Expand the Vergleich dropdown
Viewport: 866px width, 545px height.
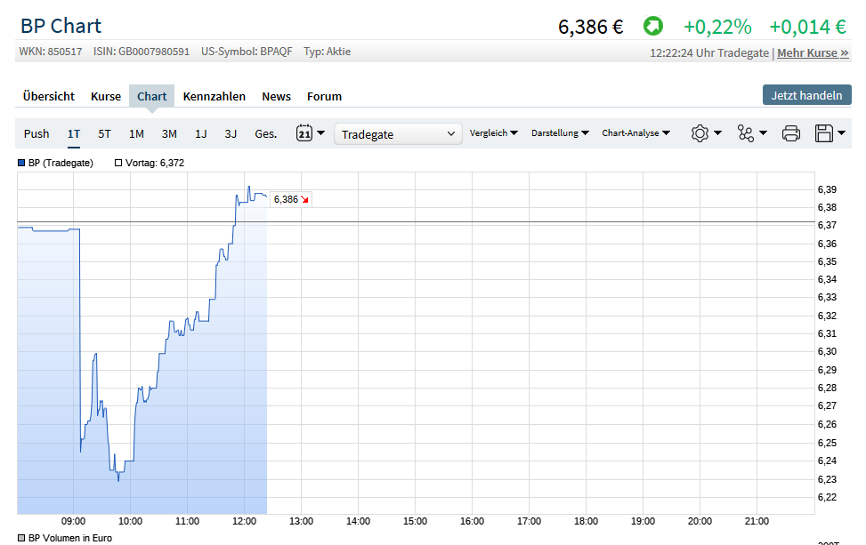(x=494, y=133)
